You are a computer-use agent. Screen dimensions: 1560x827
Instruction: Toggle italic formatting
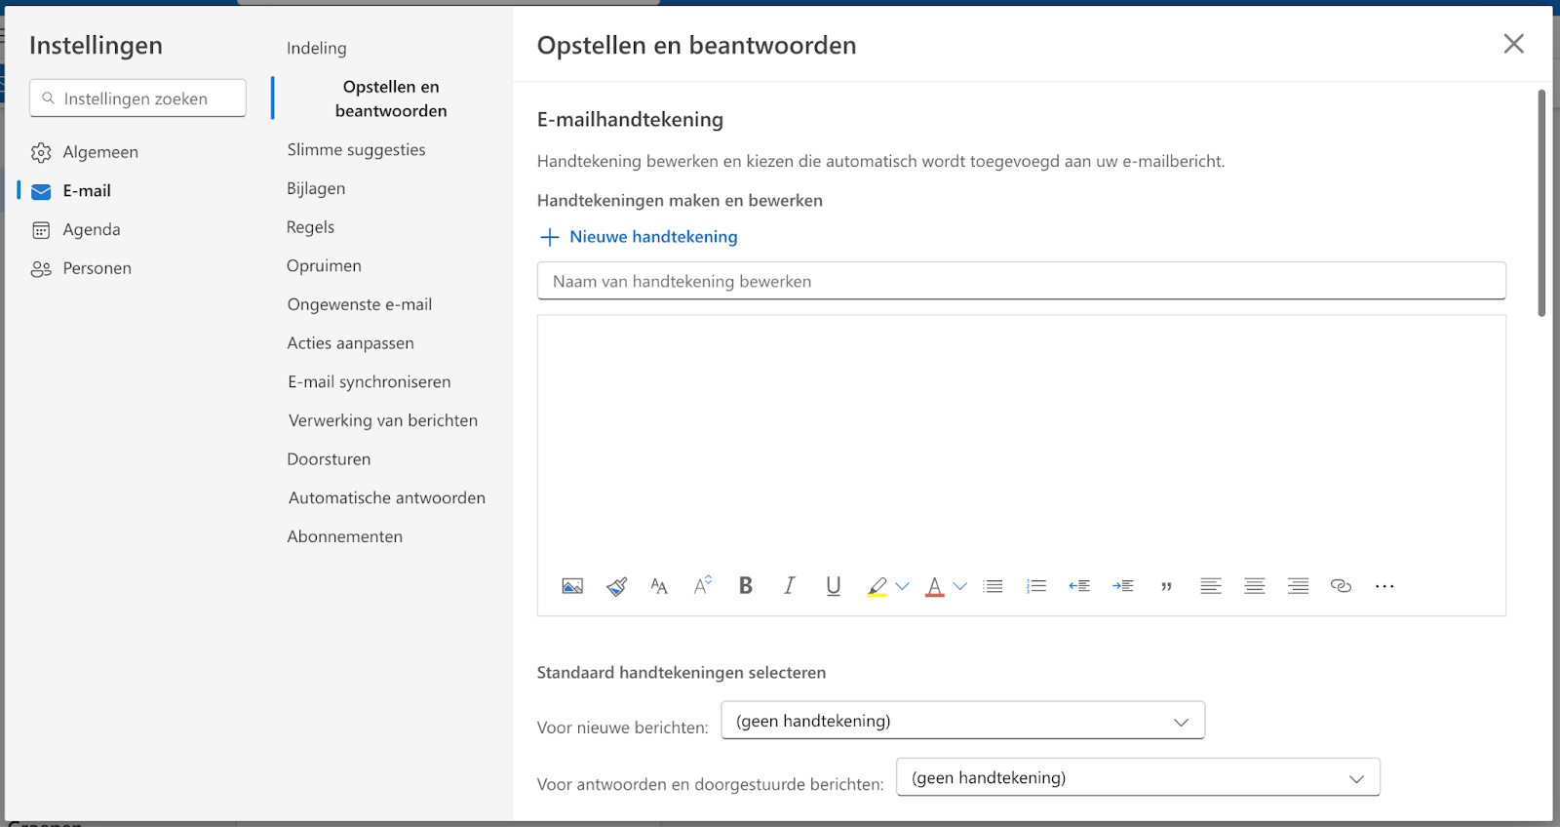click(x=790, y=585)
